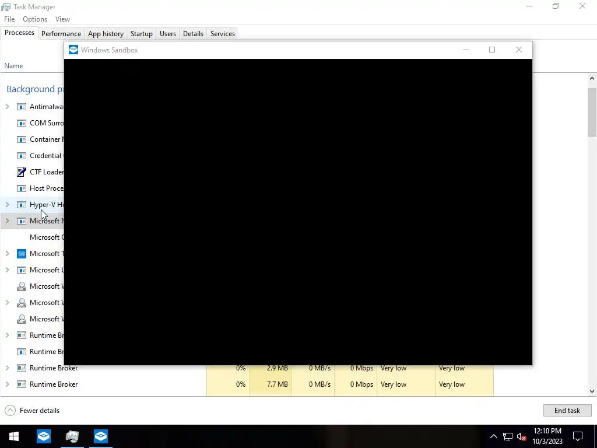Open the File menu
The height and width of the screenshot is (448, 597).
pos(9,19)
